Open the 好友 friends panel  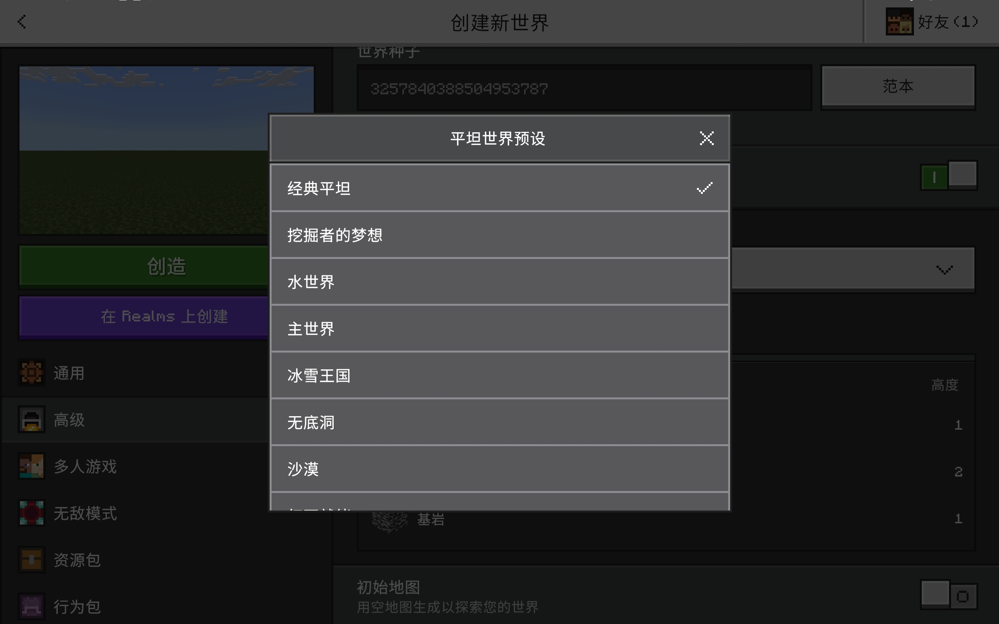point(932,21)
